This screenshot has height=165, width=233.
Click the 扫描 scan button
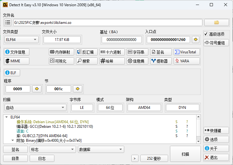pyautogui.click(x=185, y=154)
